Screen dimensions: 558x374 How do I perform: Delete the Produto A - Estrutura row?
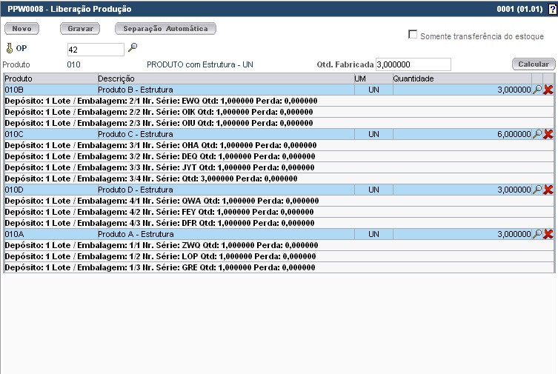(548, 234)
